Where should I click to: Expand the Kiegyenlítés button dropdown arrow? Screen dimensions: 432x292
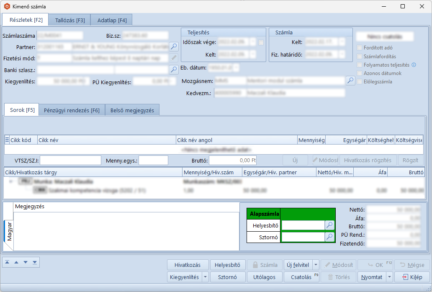pos(205,277)
